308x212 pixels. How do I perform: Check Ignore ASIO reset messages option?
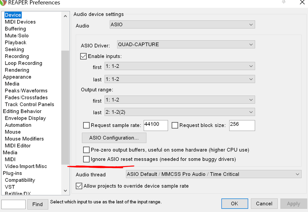(86, 159)
